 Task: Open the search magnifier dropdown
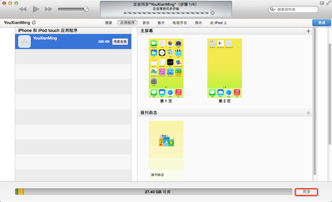(273, 9)
